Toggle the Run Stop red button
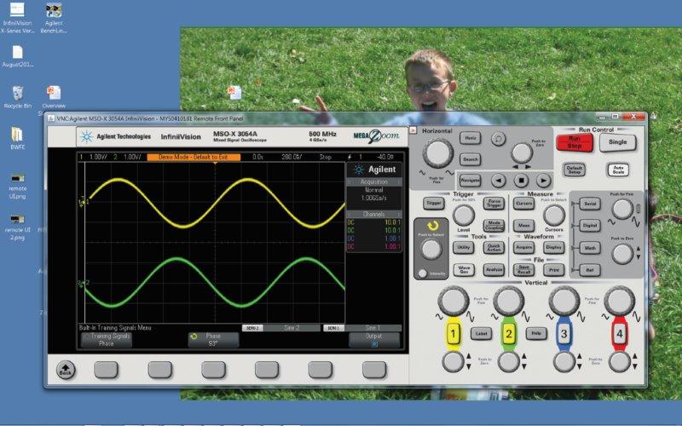This screenshot has width=682, height=426. [574, 142]
